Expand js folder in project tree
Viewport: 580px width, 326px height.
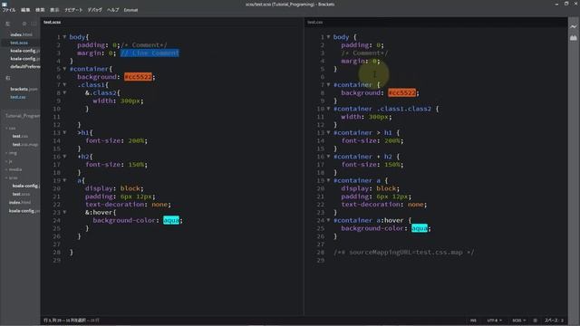[10, 161]
